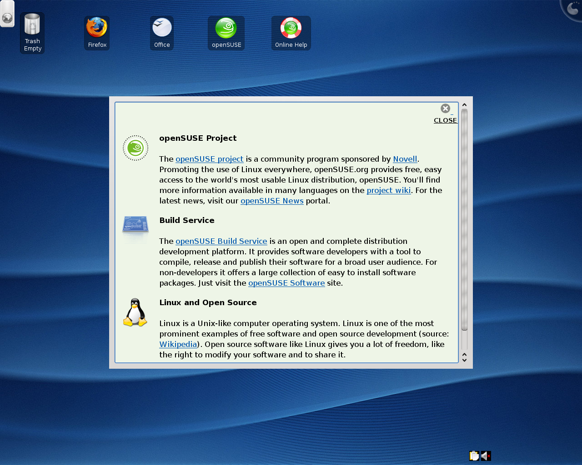Screen dimensions: 582x465
Task: Open the Online Help lifebuoy icon
Action: [x=291, y=33]
